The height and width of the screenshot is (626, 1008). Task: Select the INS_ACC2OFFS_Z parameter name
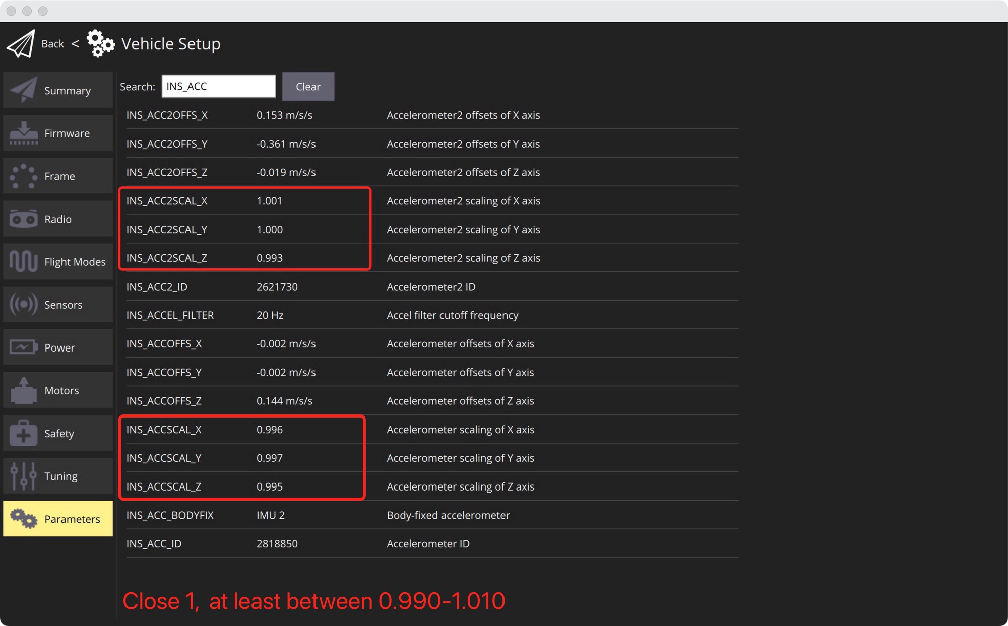click(x=167, y=172)
